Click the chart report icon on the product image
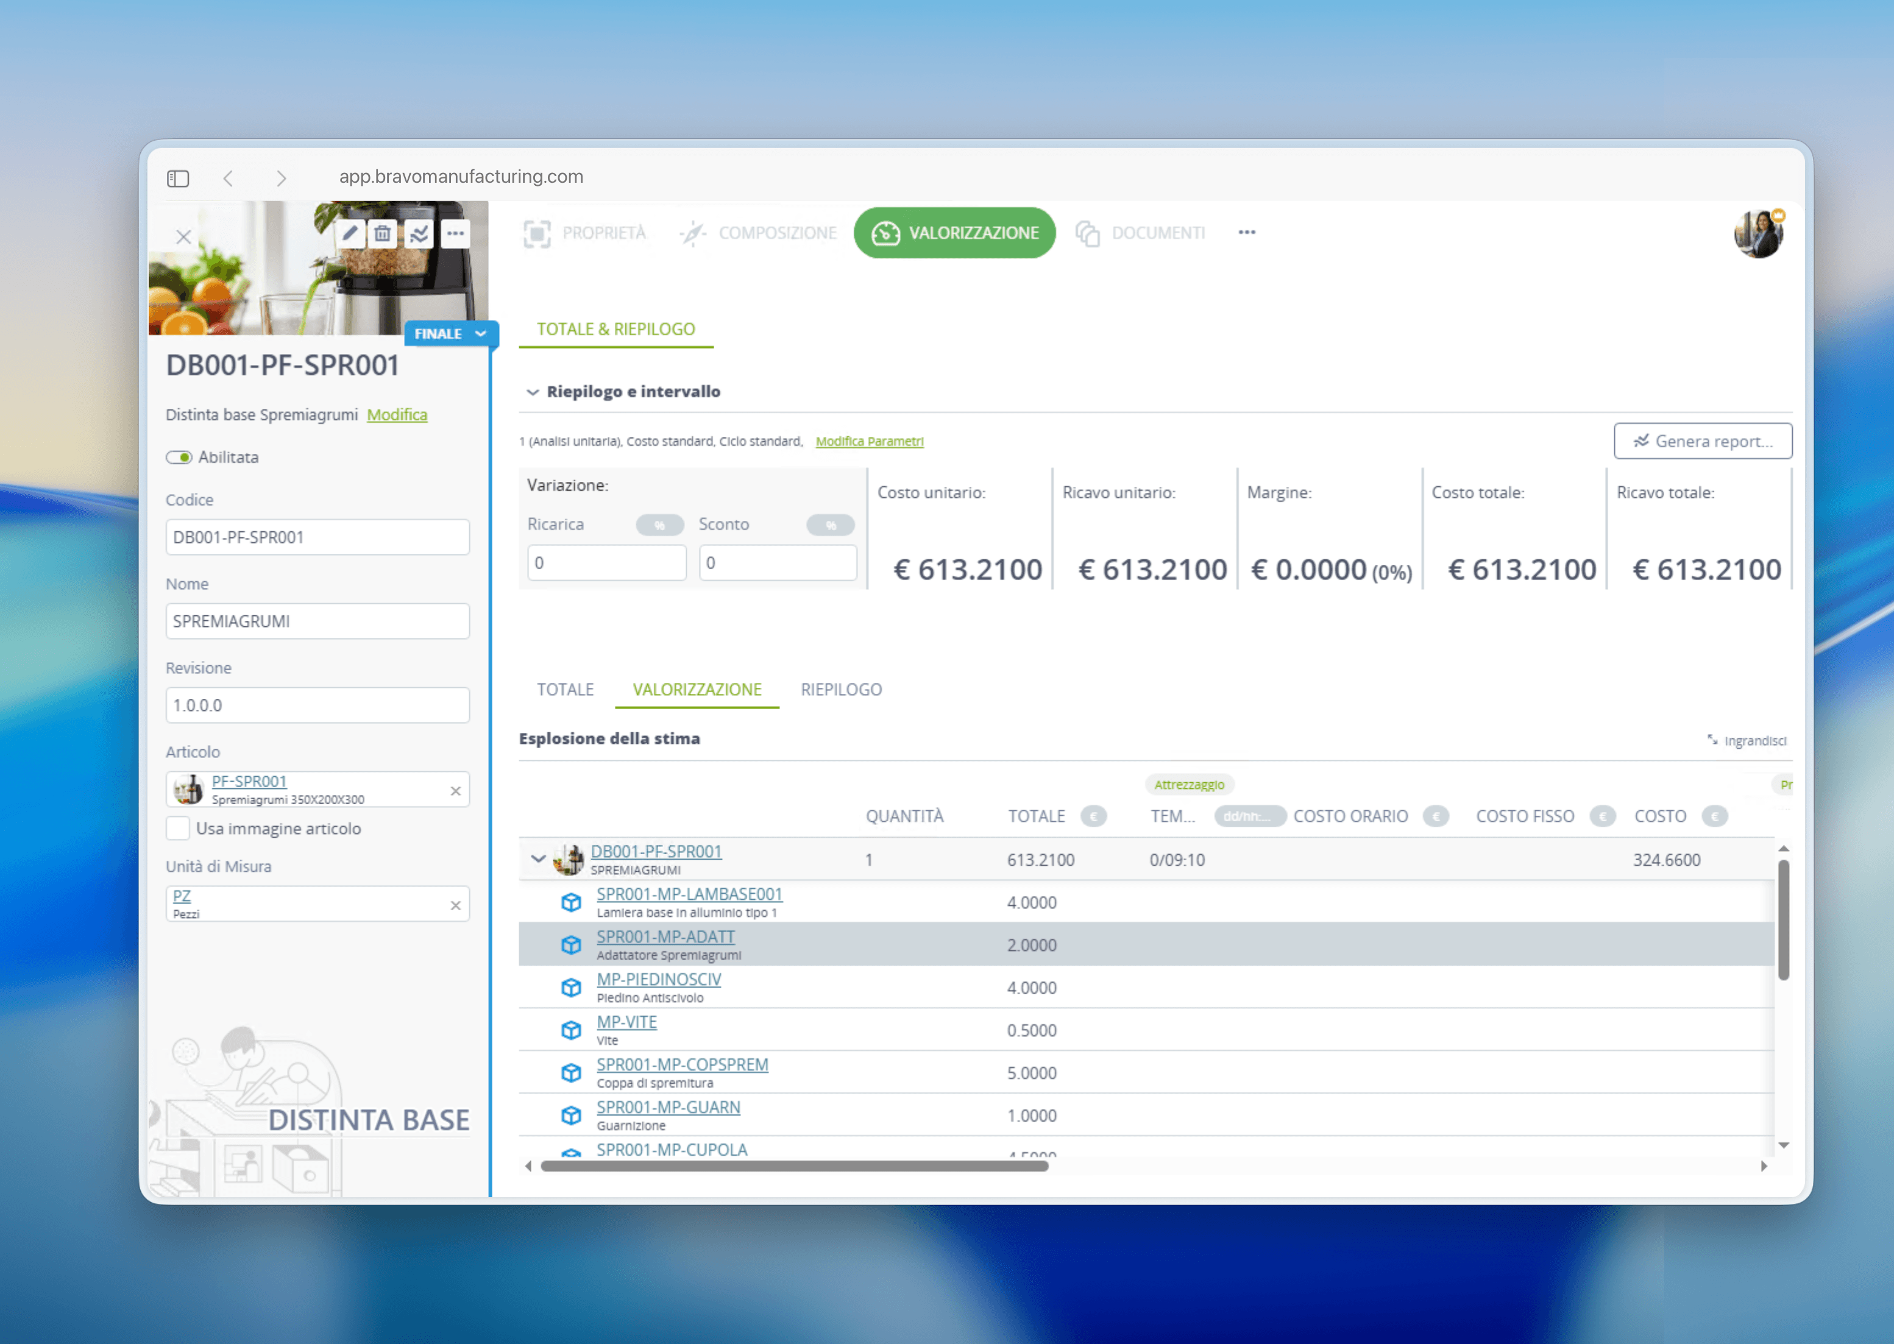Image resolution: width=1894 pixels, height=1344 pixels. 419,233
